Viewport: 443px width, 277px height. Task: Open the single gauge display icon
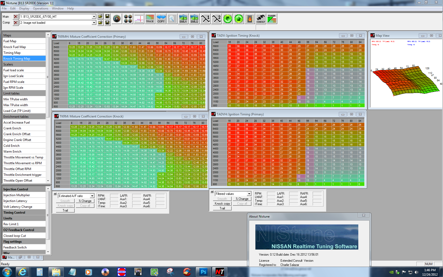117,19
